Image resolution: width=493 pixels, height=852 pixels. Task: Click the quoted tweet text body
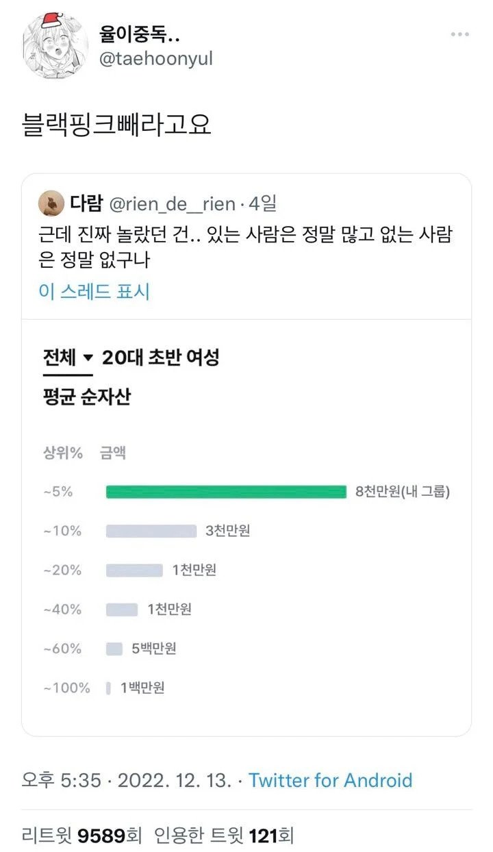(x=245, y=247)
